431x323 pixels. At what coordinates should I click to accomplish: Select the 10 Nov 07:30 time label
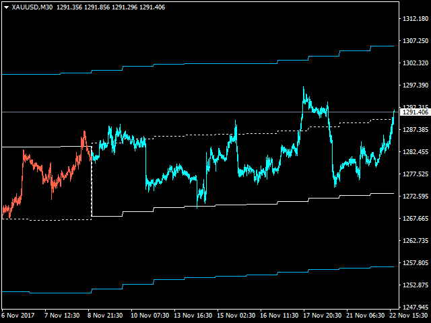coord(150,316)
